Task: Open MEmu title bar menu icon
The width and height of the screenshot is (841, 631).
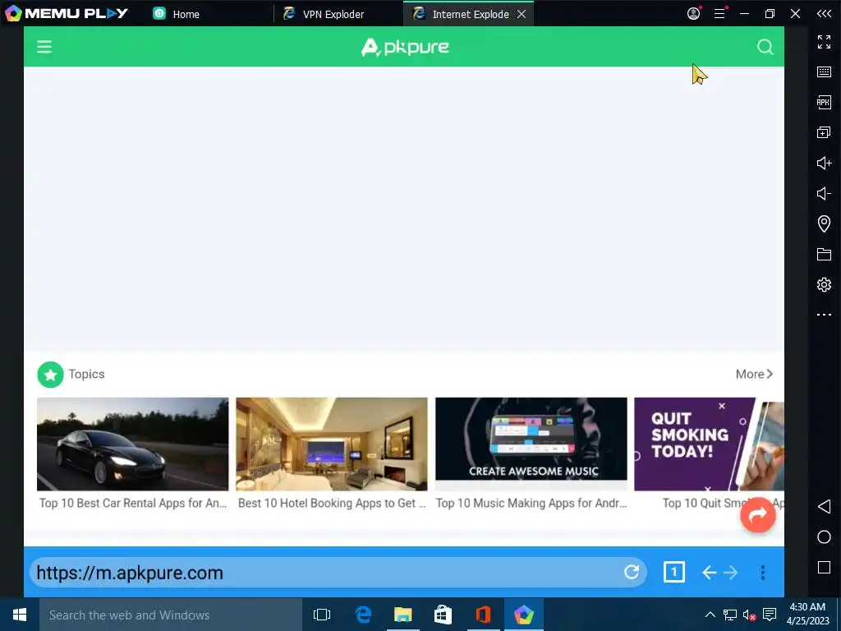Action: coord(719,13)
